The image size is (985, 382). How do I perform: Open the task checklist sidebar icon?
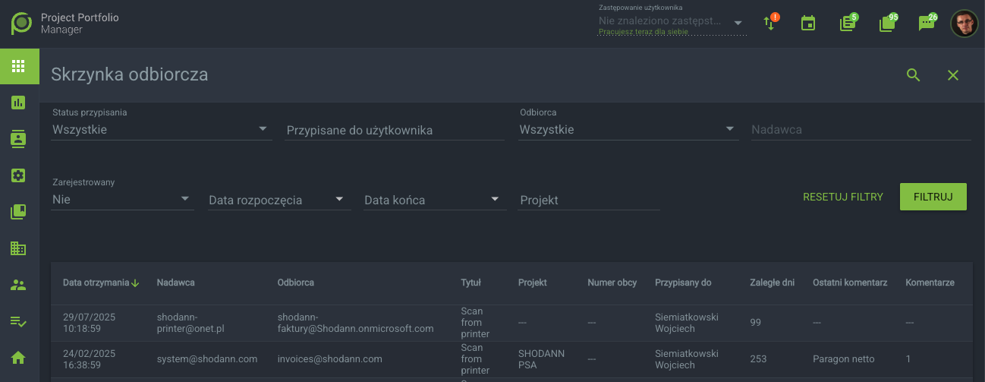[x=19, y=321]
